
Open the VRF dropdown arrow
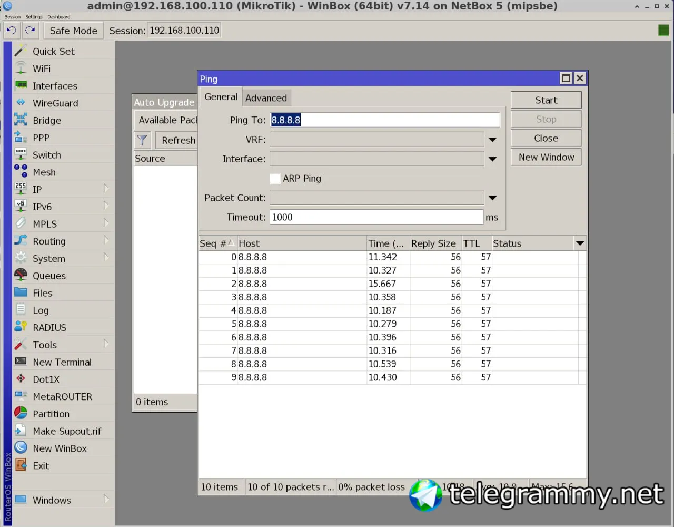click(492, 140)
